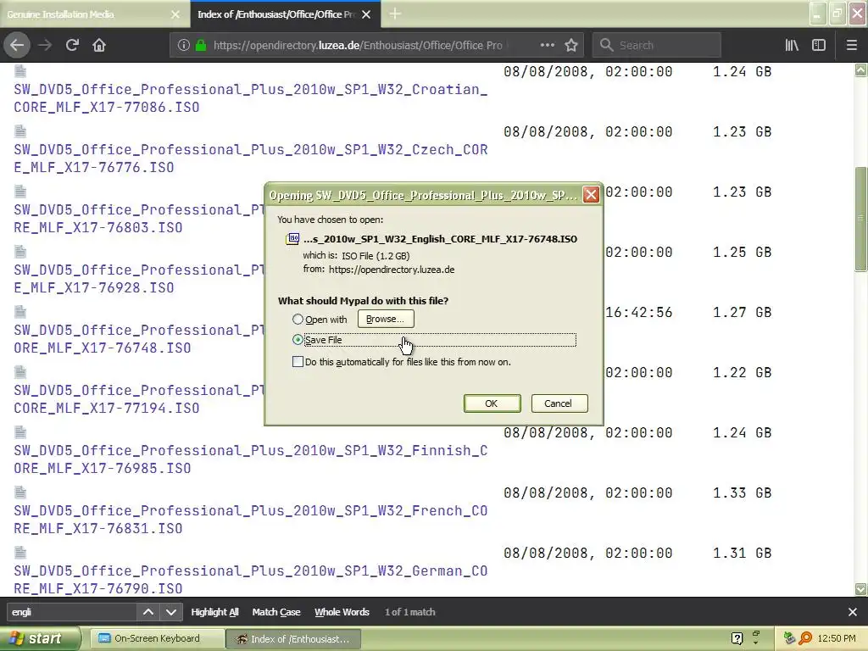Viewport: 868px width, 651px height.
Task: Click the ISO file icon in dialog
Action: (x=292, y=238)
